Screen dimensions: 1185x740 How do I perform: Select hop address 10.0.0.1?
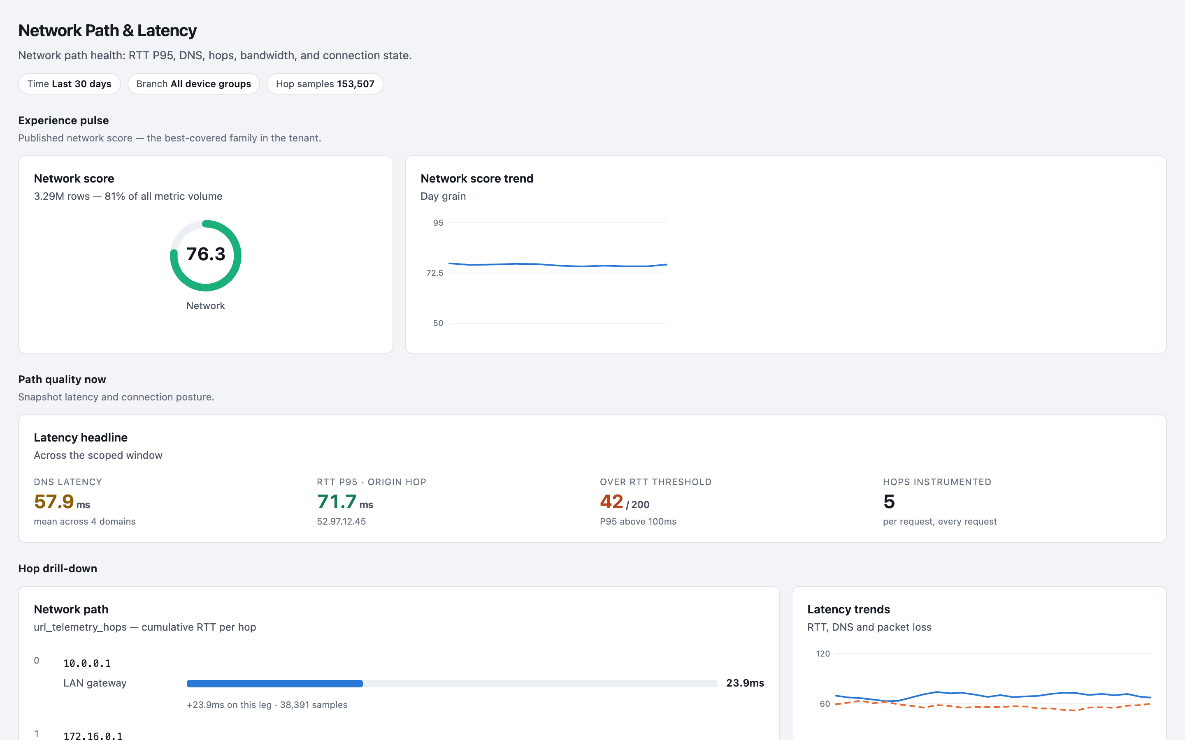87,663
